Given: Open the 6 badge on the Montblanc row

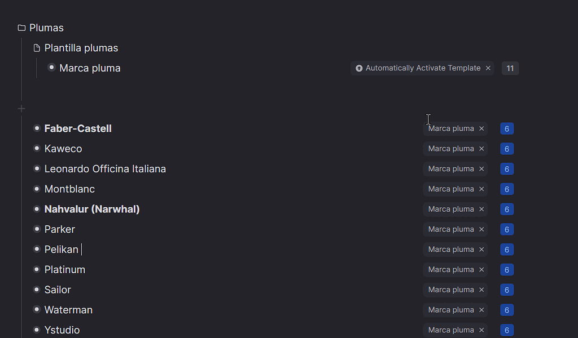Looking at the screenshot, I should (x=506, y=189).
